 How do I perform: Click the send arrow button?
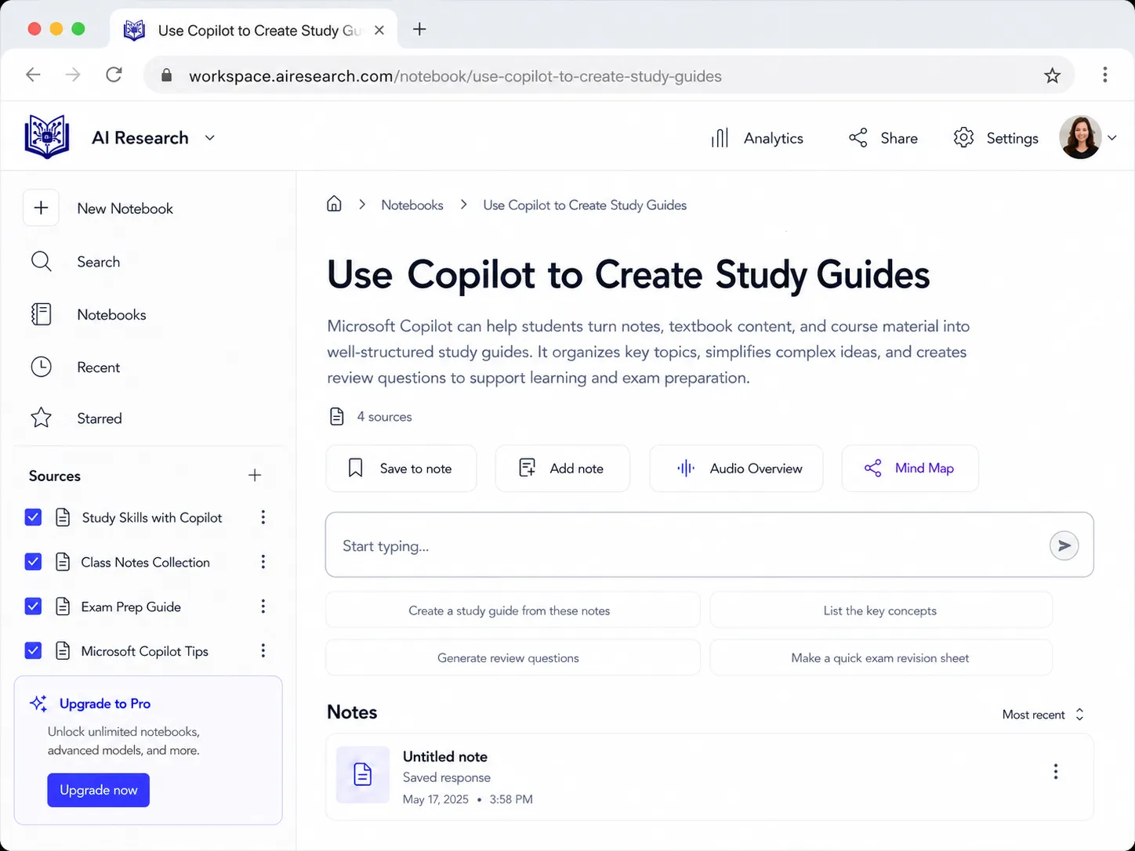coord(1064,545)
